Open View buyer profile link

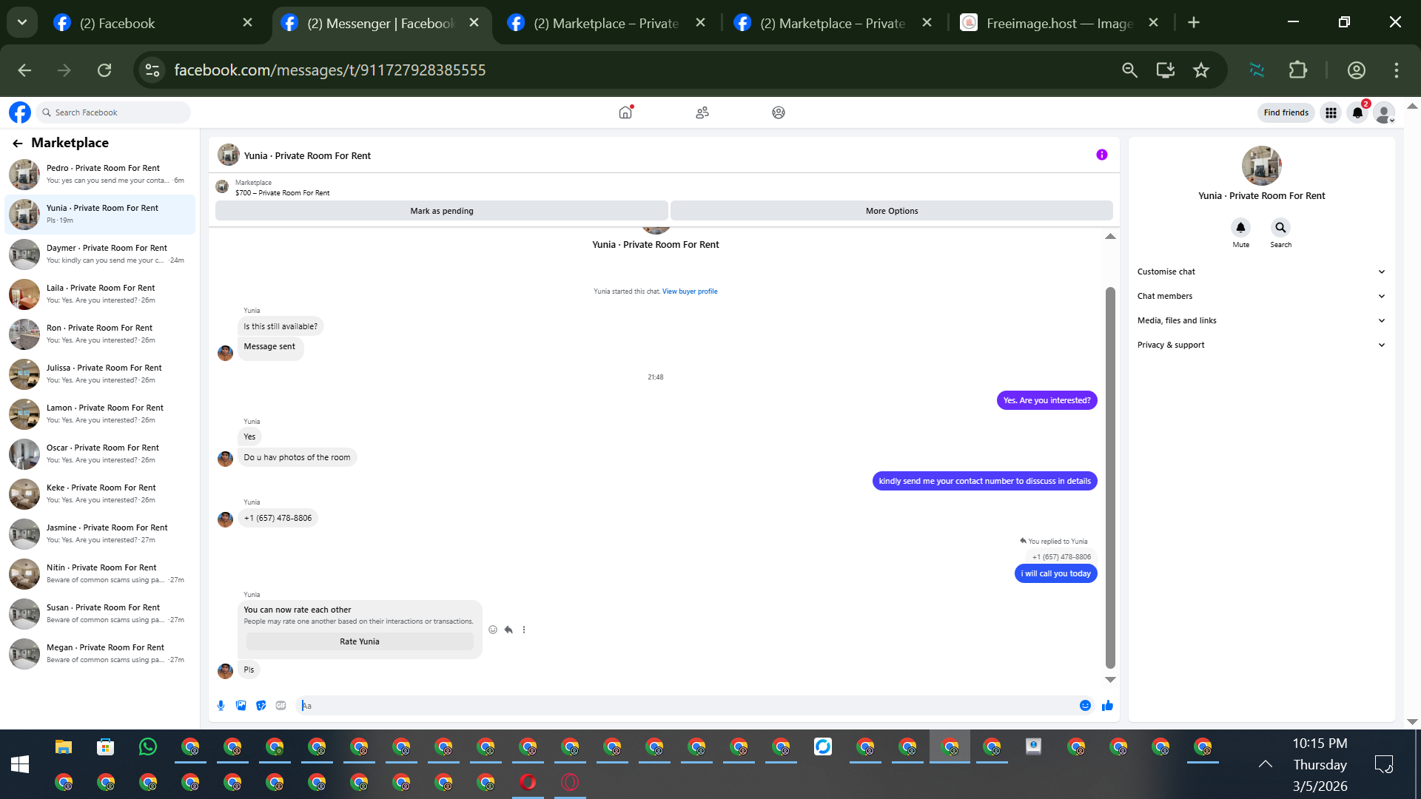(690, 291)
